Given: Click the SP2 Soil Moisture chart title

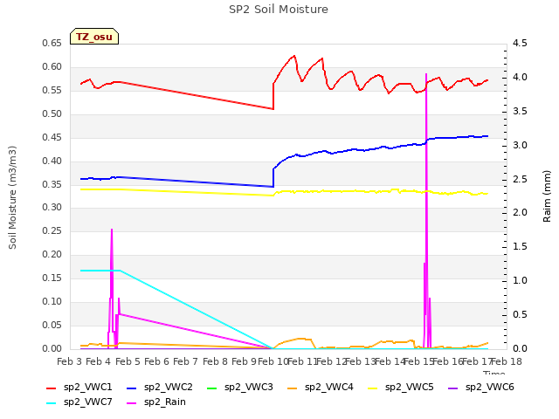Looking at the screenshot, I should coord(279,10).
